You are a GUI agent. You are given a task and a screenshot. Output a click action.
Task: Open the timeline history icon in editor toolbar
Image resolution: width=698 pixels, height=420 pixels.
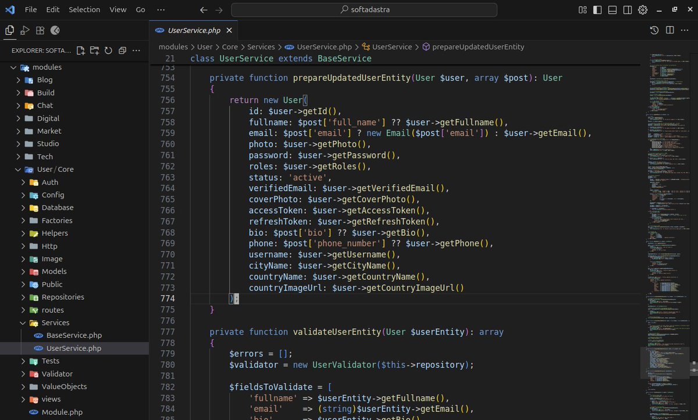coord(654,30)
